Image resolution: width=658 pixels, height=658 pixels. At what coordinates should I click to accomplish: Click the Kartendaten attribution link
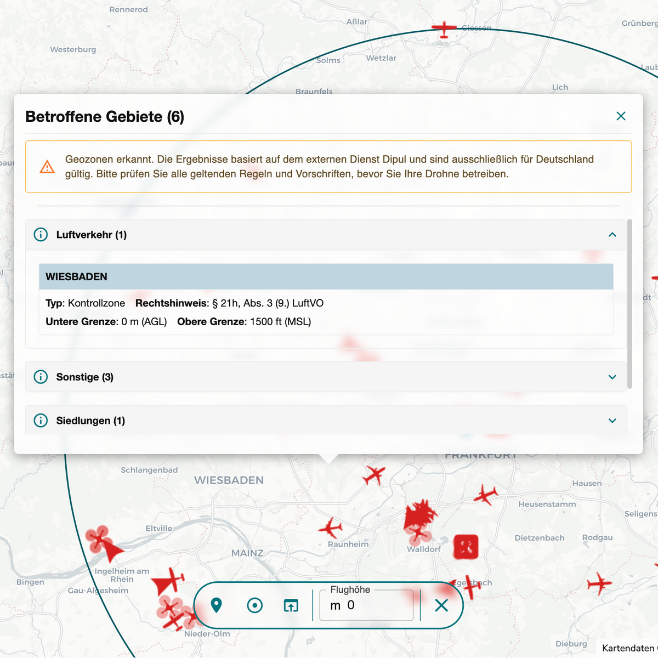tap(629, 648)
